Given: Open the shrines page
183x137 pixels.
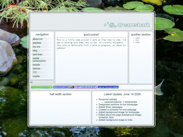Looking at the screenshot, I should pyautogui.click(x=42, y=68).
